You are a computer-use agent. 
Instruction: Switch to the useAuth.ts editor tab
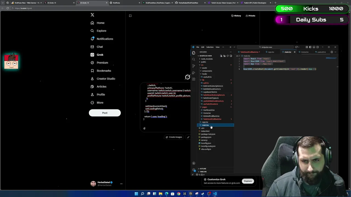321,52
